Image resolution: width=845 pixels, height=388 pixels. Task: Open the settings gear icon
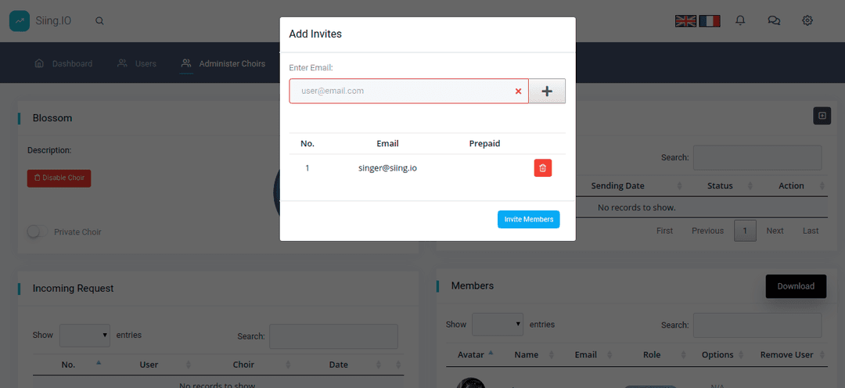click(x=807, y=21)
